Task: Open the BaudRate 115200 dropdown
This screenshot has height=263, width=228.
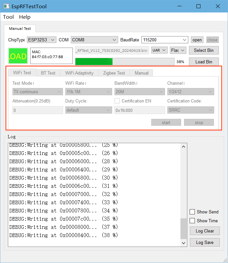Action: click(x=164, y=40)
